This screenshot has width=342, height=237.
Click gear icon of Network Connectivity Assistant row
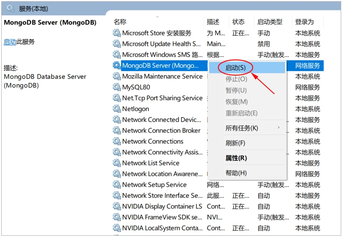tap(117, 152)
